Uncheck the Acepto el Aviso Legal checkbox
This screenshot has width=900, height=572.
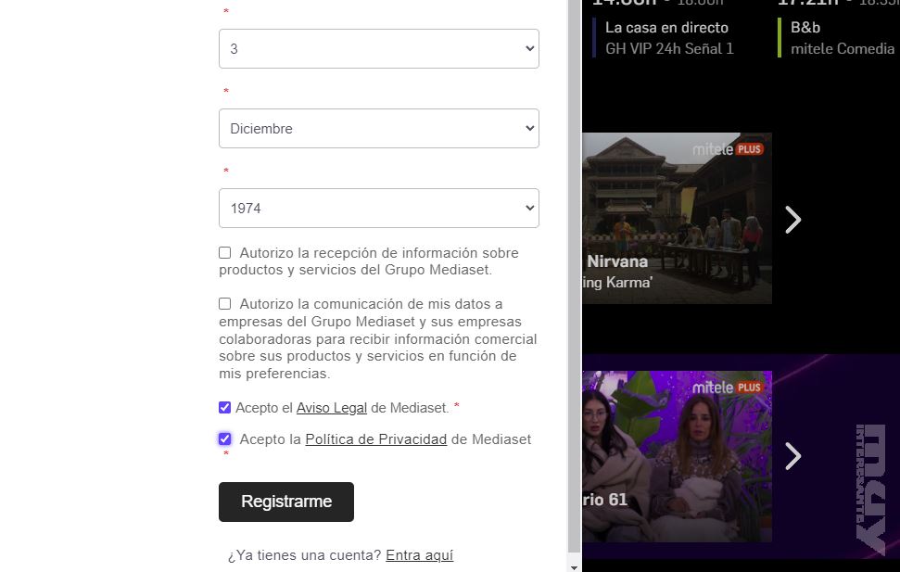pos(225,408)
